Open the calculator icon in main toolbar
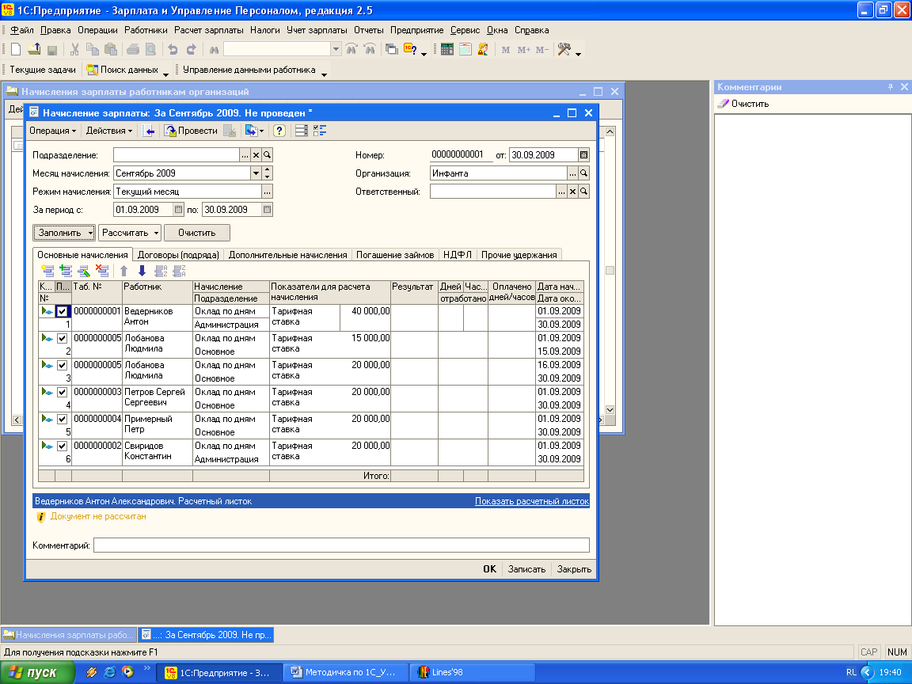The width and height of the screenshot is (912, 684). click(x=446, y=50)
